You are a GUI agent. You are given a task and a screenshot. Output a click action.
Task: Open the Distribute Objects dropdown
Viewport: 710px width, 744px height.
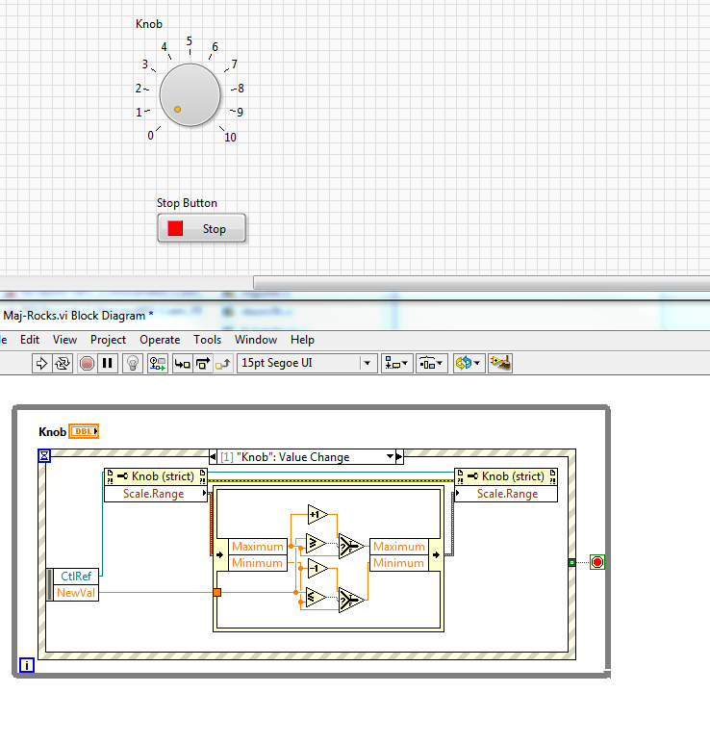pyautogui.click(x=430, y=363)
